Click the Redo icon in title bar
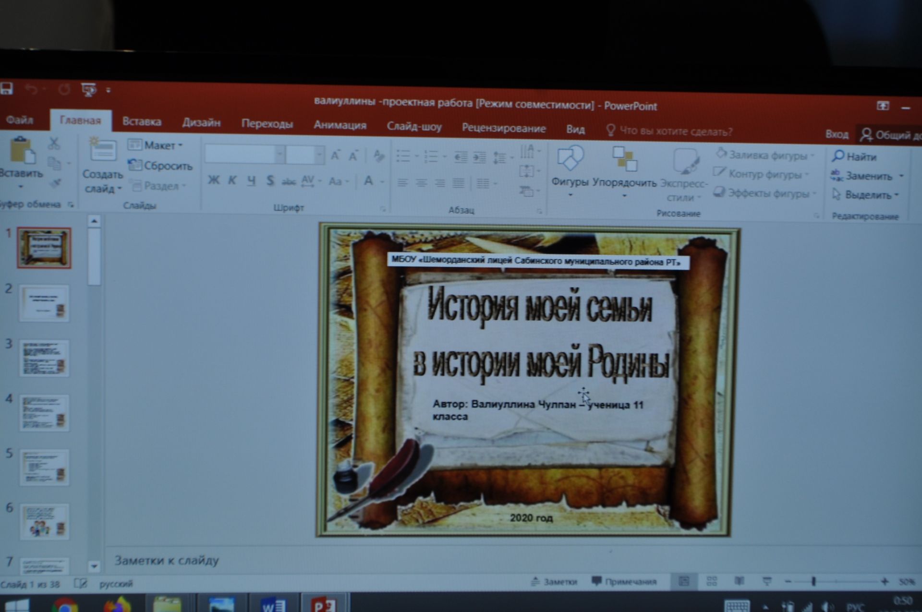Image resolution: width=922 pixels, height=612 pixels. click(64, 90)
